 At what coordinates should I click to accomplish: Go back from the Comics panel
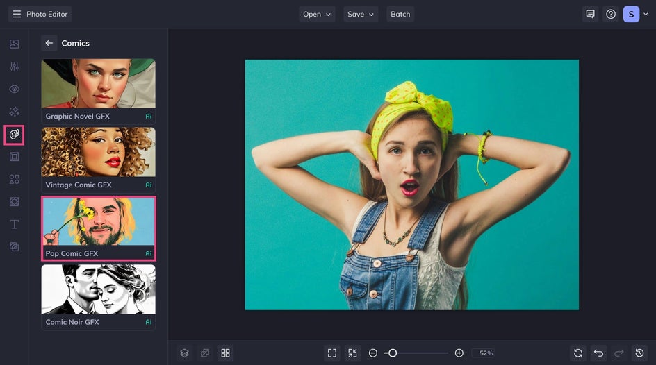tap(49, 43)
